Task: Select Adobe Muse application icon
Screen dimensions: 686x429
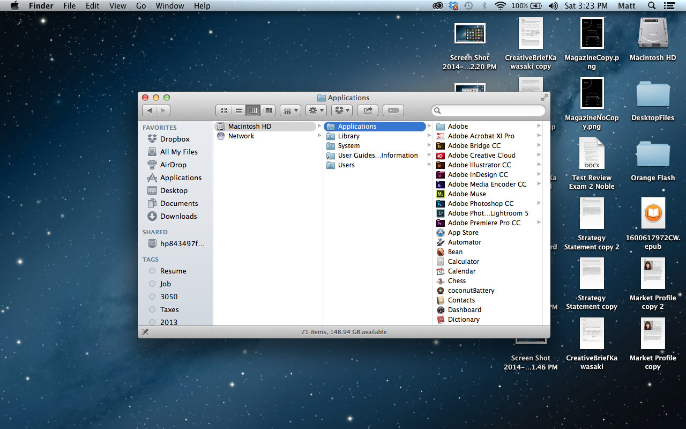Action: tap(441, 194)
